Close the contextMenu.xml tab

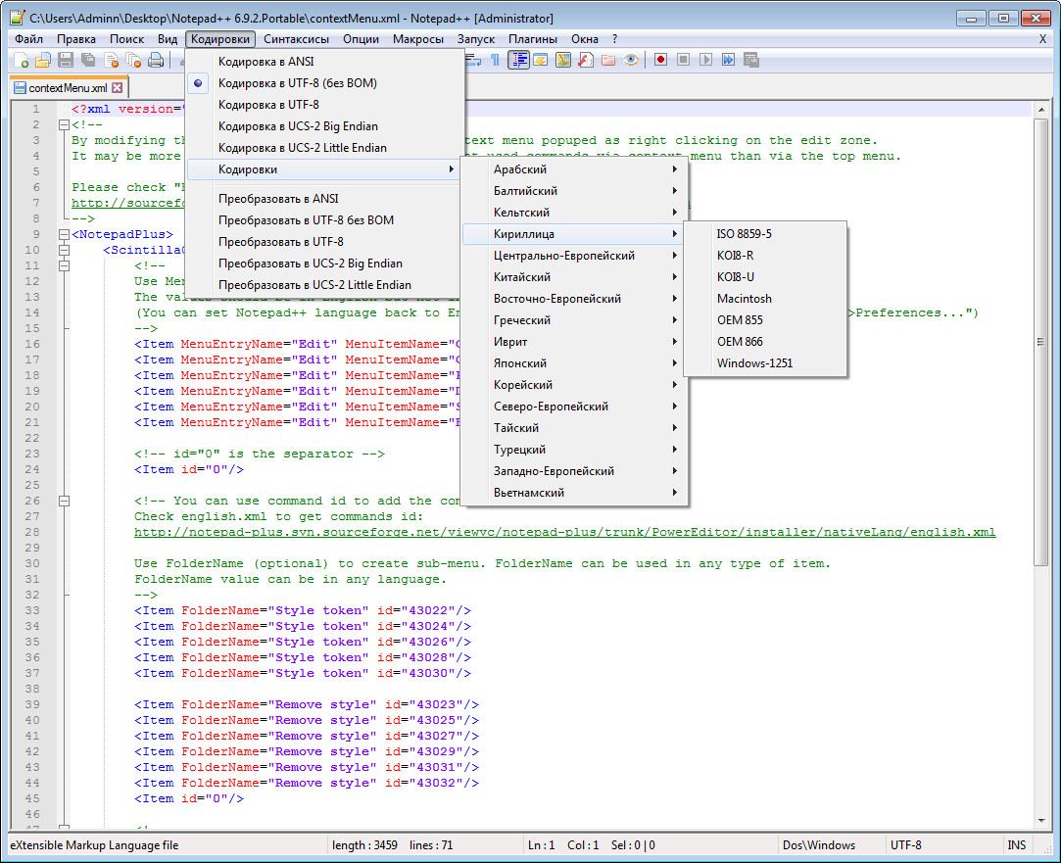(x=118, y=88)
